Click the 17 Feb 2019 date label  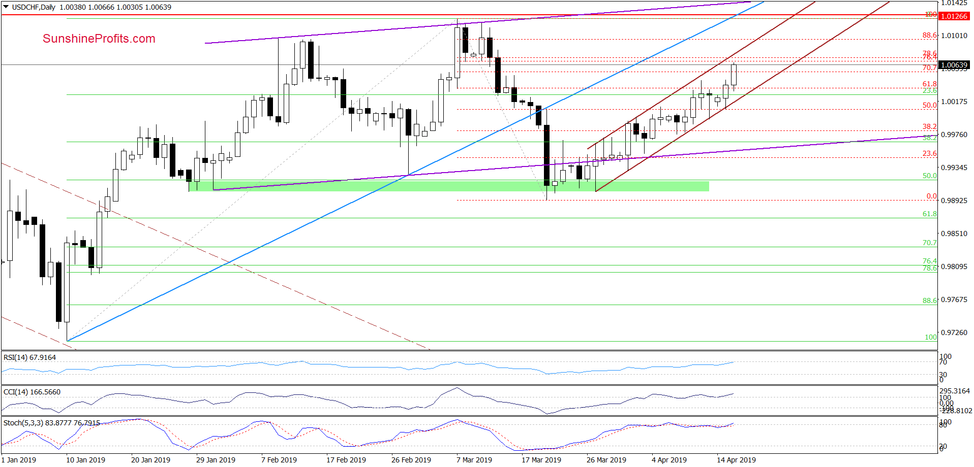pos(346,460)
